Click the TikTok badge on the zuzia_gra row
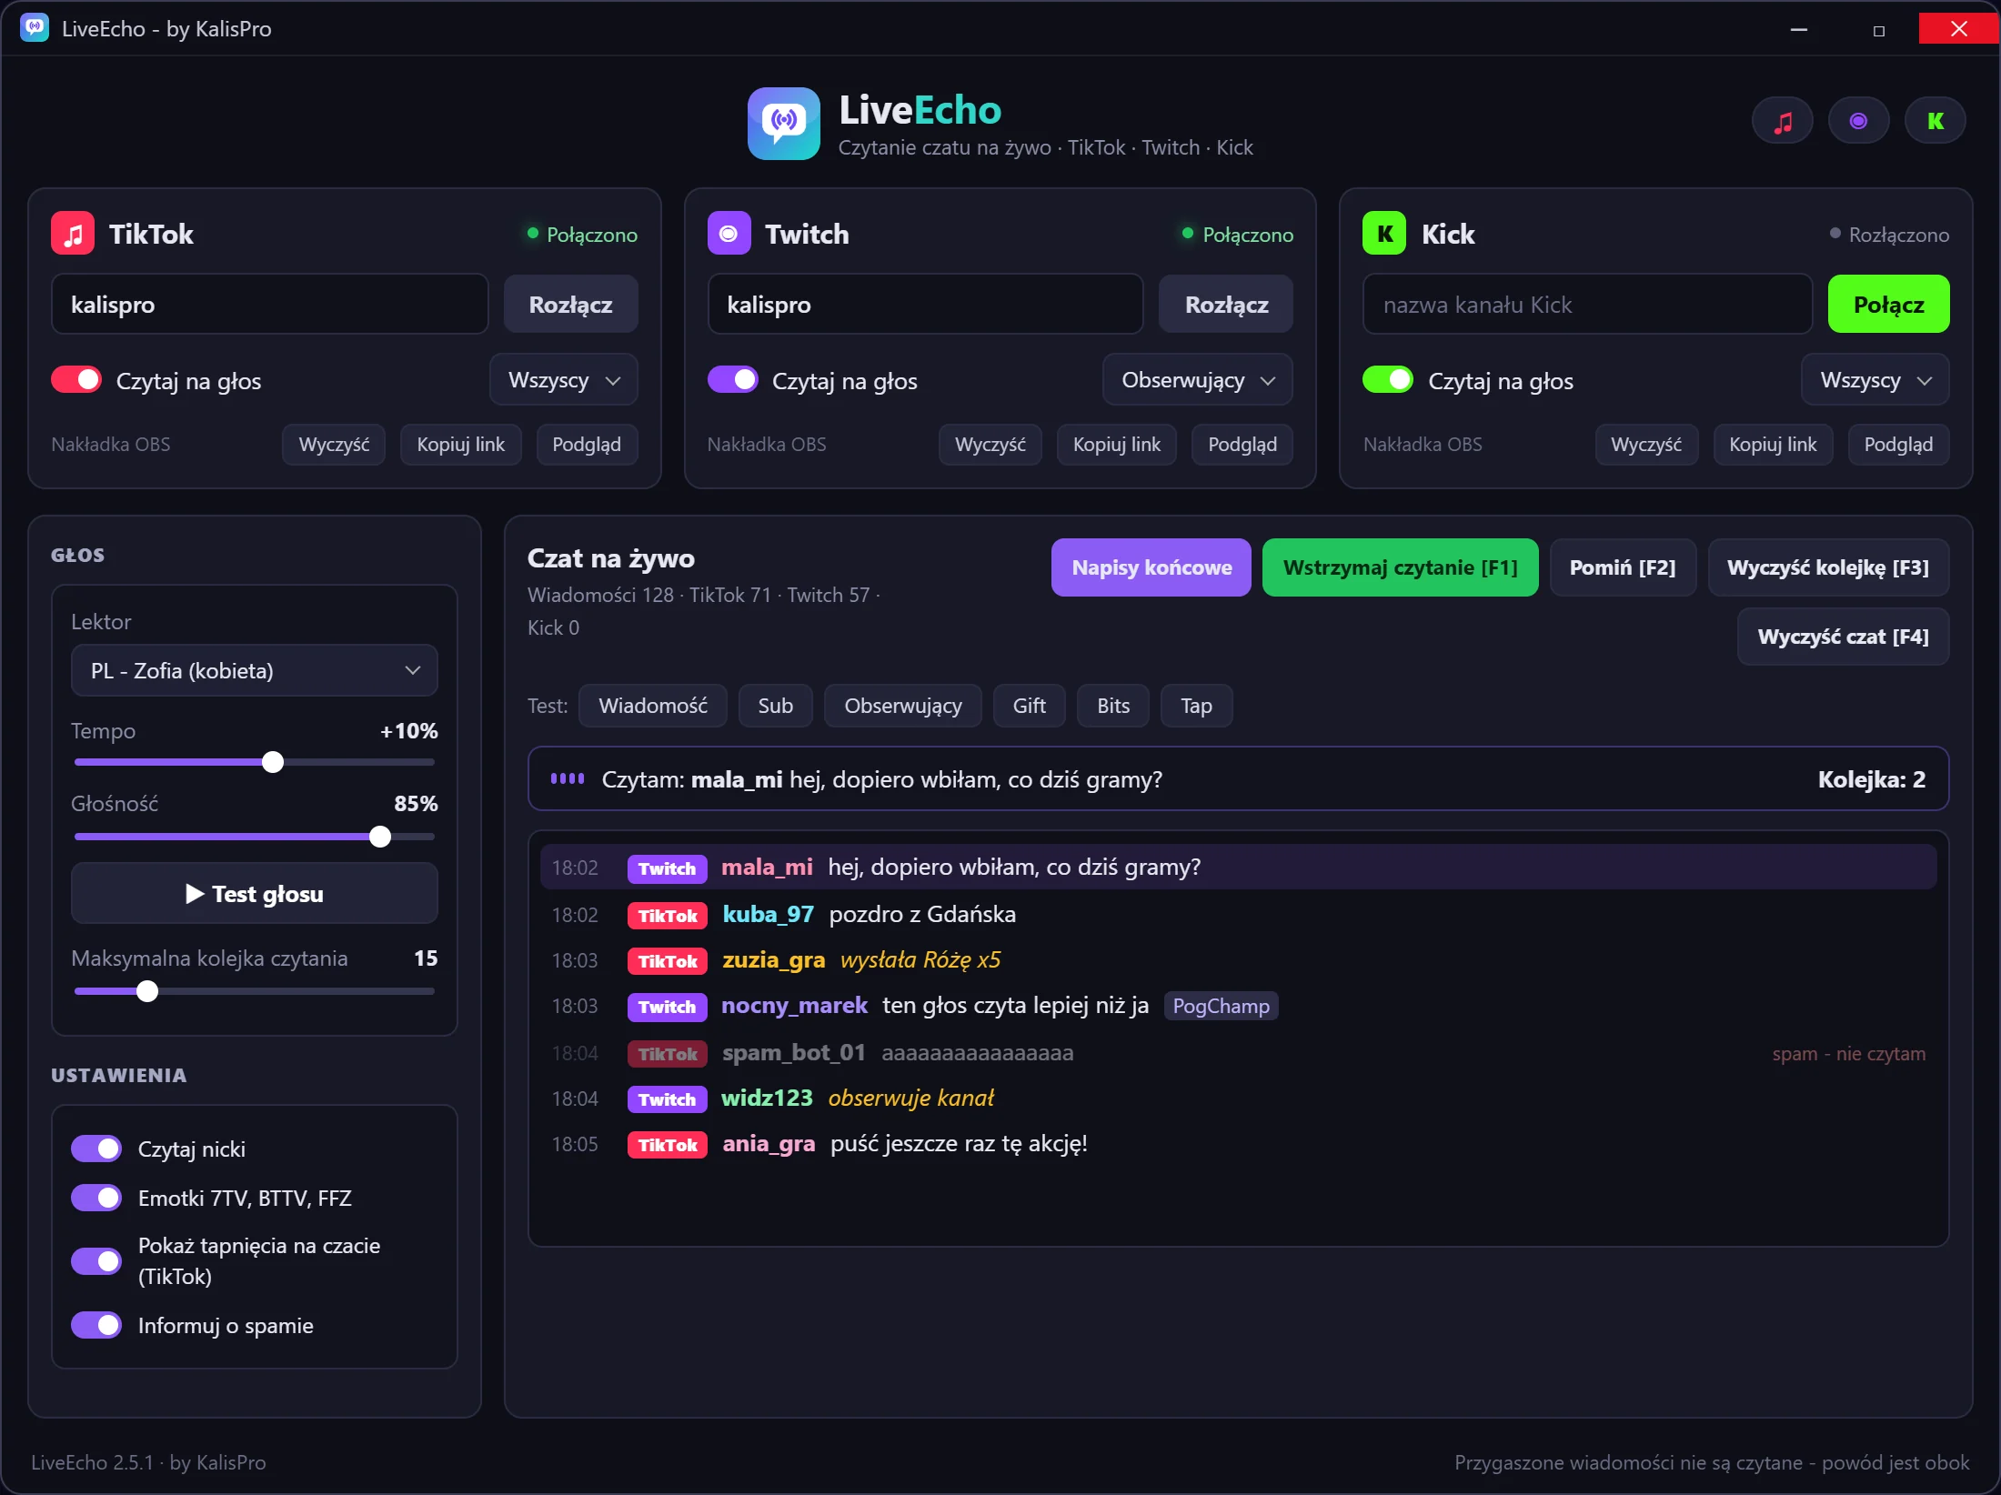The image size is (2001, 1495). coord(668,961)
